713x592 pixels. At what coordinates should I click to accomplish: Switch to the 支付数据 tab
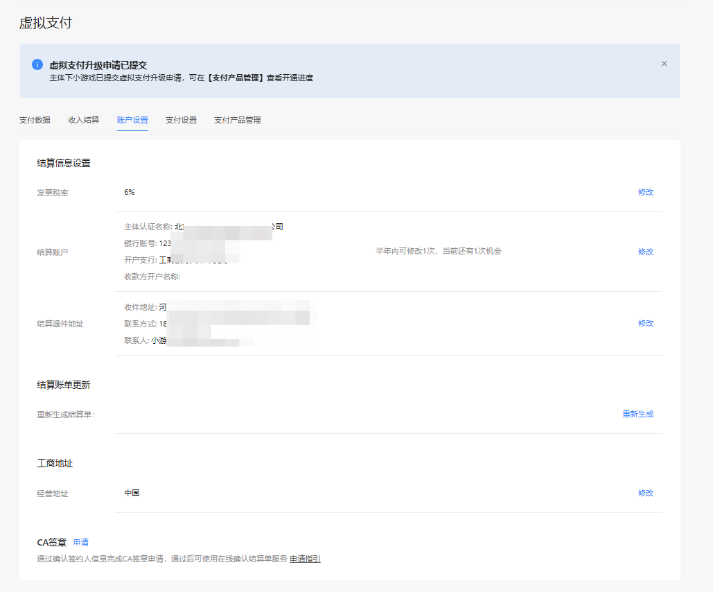click(35, 120)
